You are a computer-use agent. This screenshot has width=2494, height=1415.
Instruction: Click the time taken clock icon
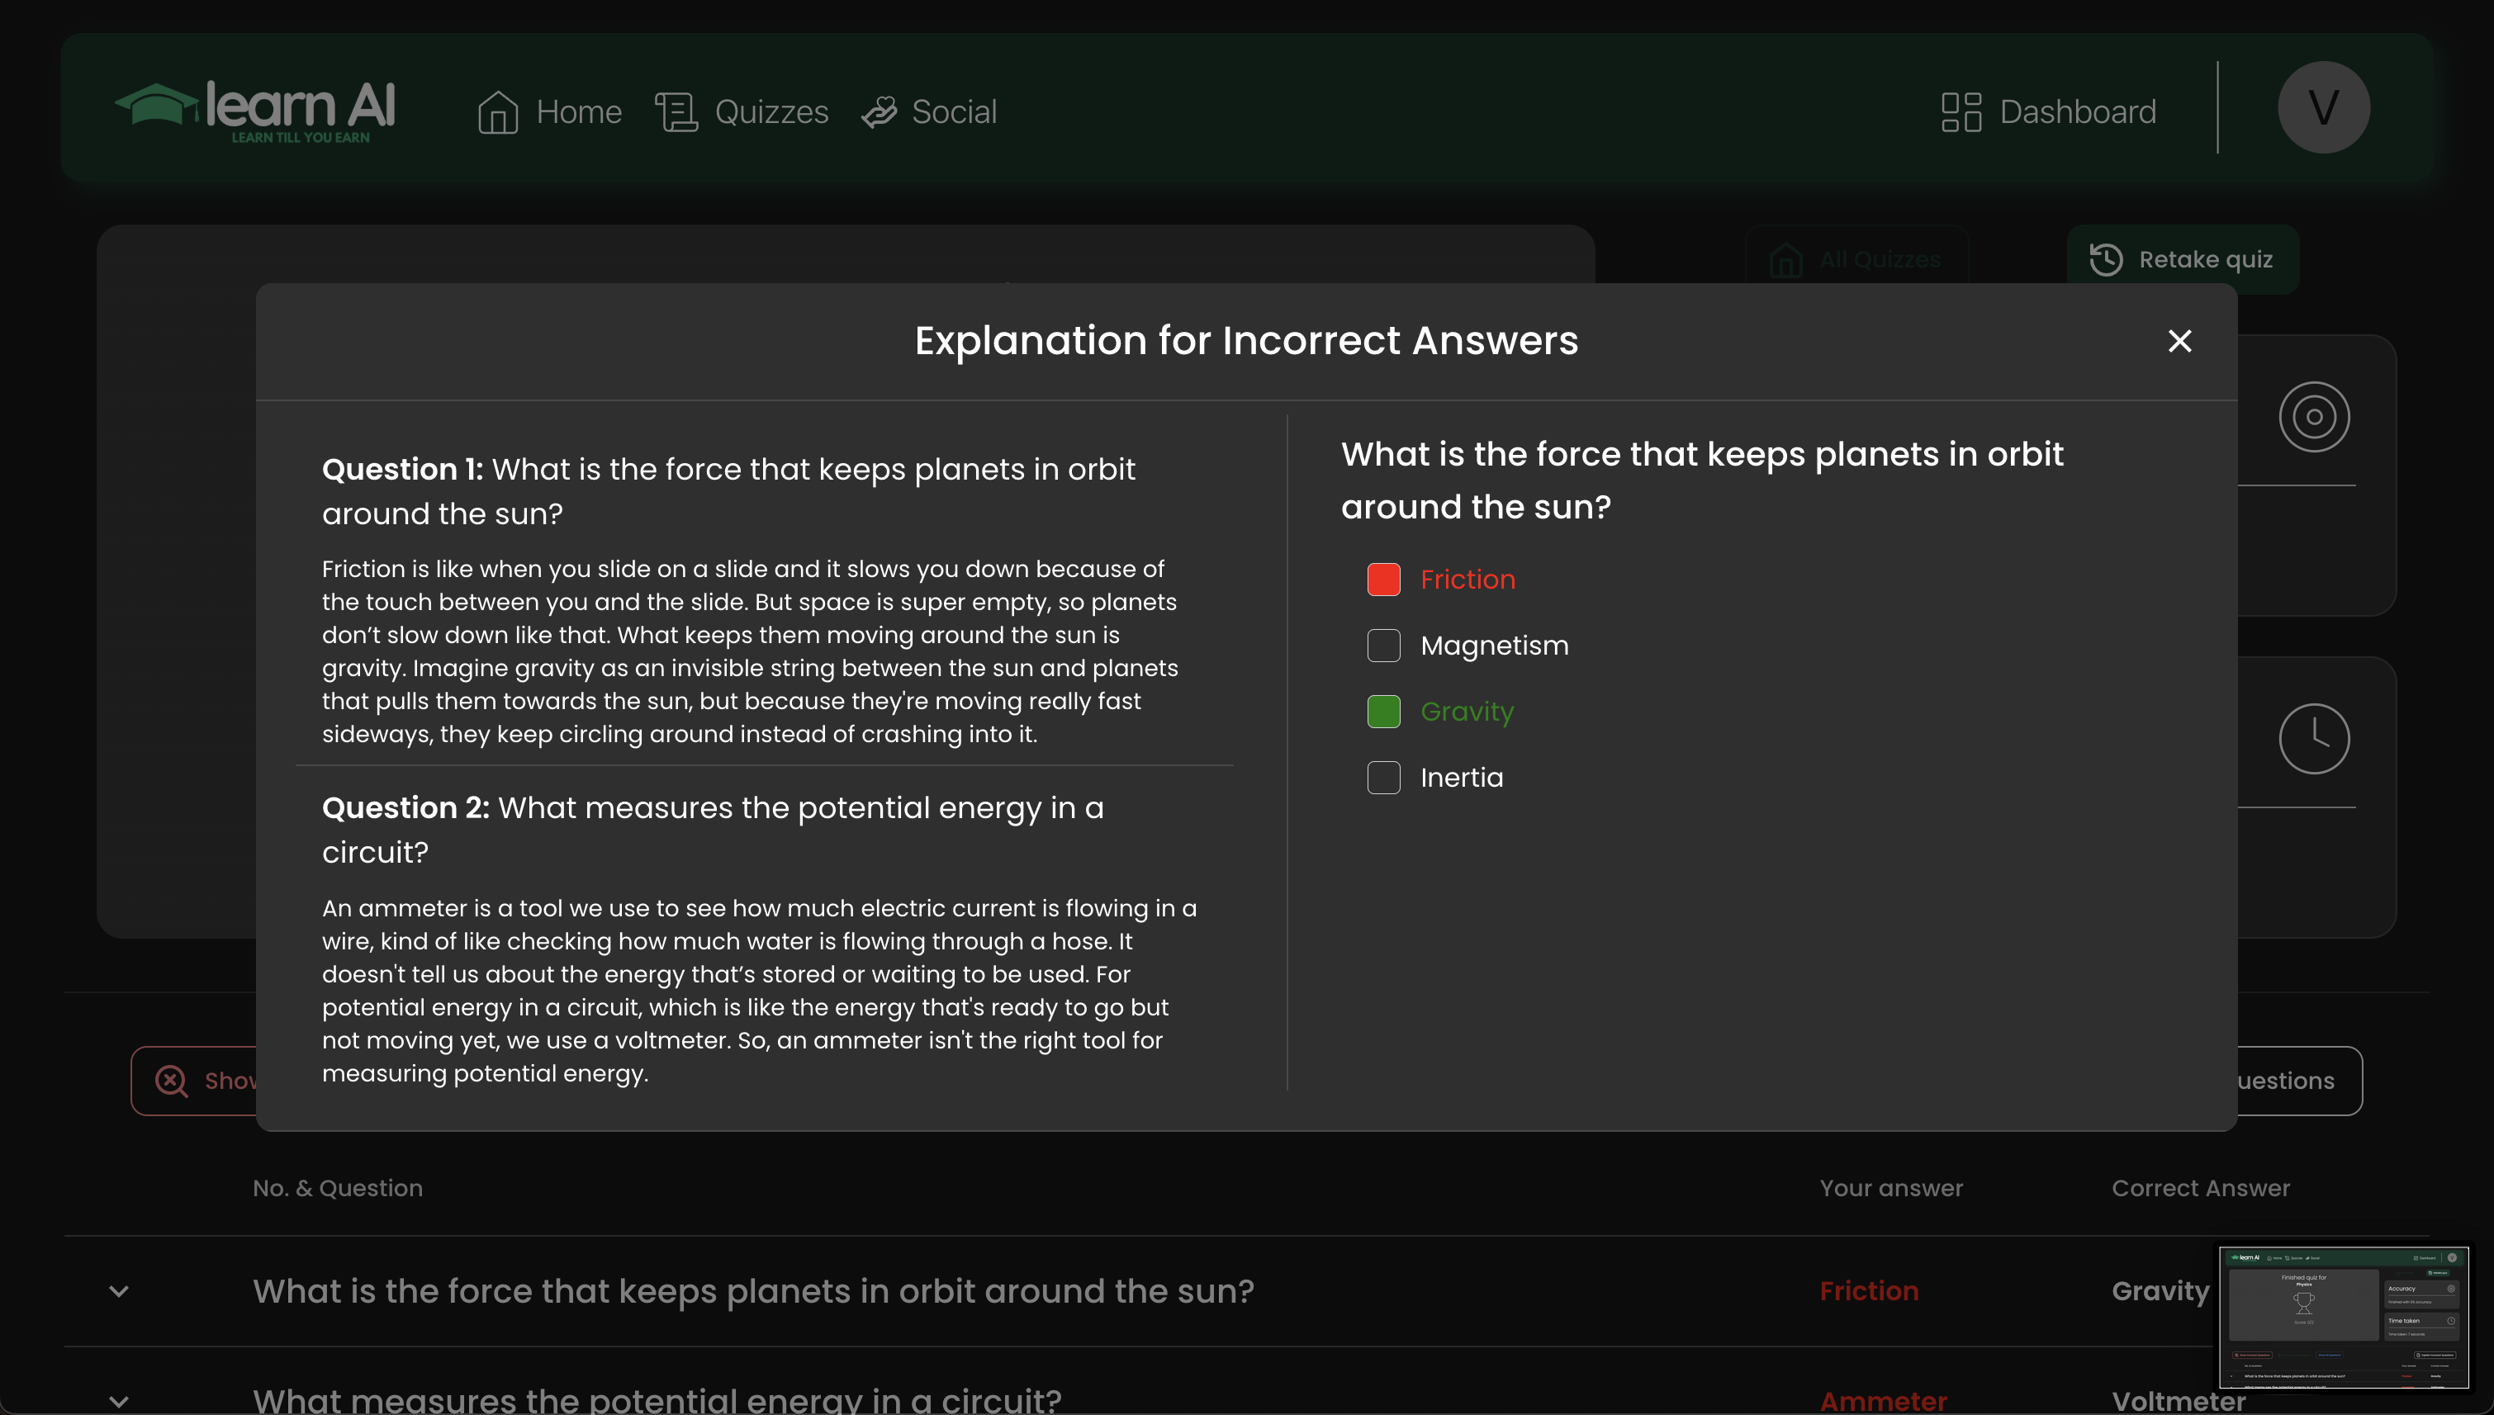(2313, 739)
